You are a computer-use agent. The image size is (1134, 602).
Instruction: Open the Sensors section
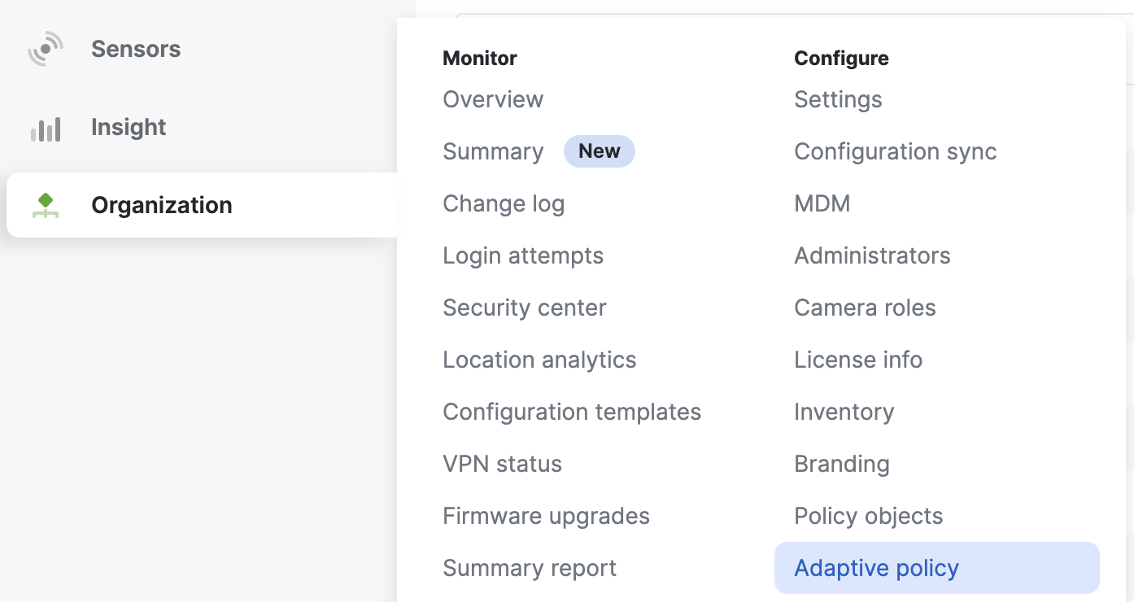(136, 48)
